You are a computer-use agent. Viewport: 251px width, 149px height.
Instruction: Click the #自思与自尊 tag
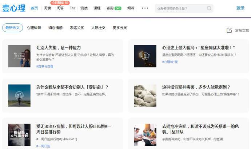click(x=45, y=66)
